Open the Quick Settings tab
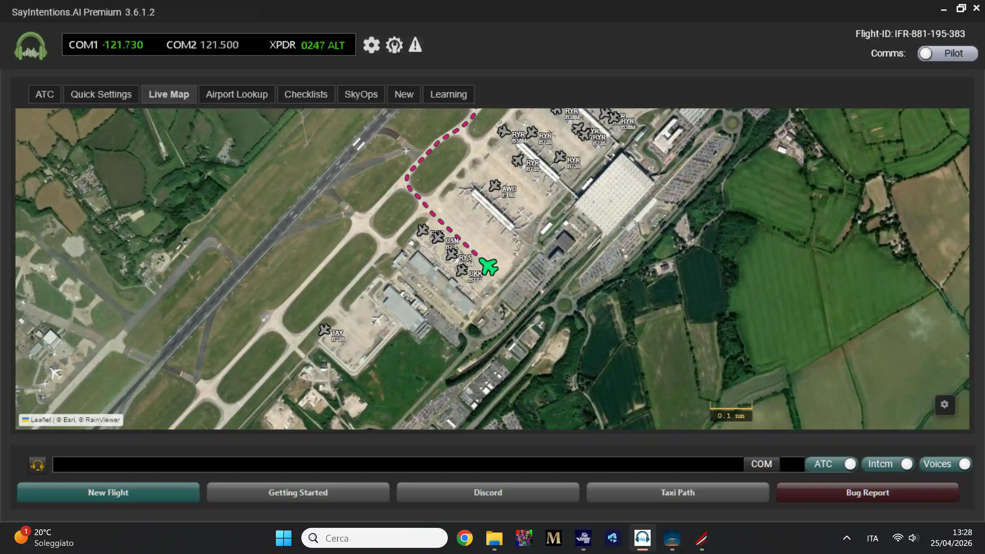Viewport: 985px width, 554px height. coord(101,94)
